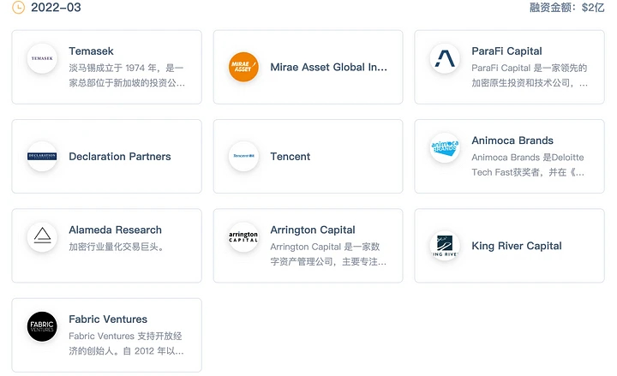Click the orange Mirae Asset logo
Screen dimensions: 617x376
tap(243, 67)
